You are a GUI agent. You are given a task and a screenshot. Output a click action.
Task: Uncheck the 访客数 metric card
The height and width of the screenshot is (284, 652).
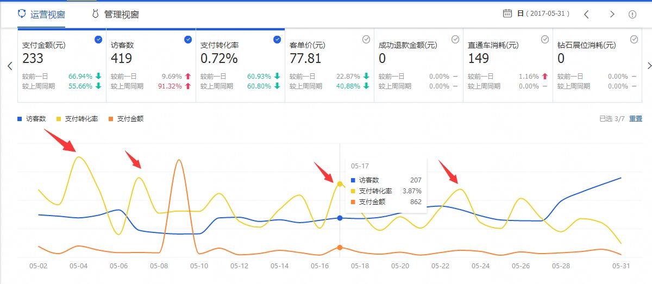point(188,39)
